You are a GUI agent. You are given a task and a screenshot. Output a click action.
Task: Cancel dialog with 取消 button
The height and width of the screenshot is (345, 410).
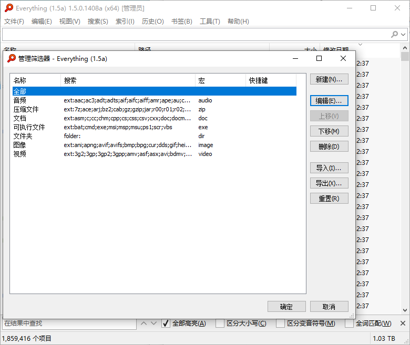pyautogui.click(x=329, y=307)
